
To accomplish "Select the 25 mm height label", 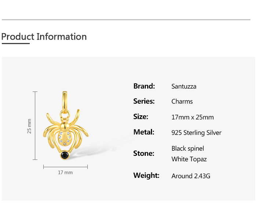I will click(29, 126).
